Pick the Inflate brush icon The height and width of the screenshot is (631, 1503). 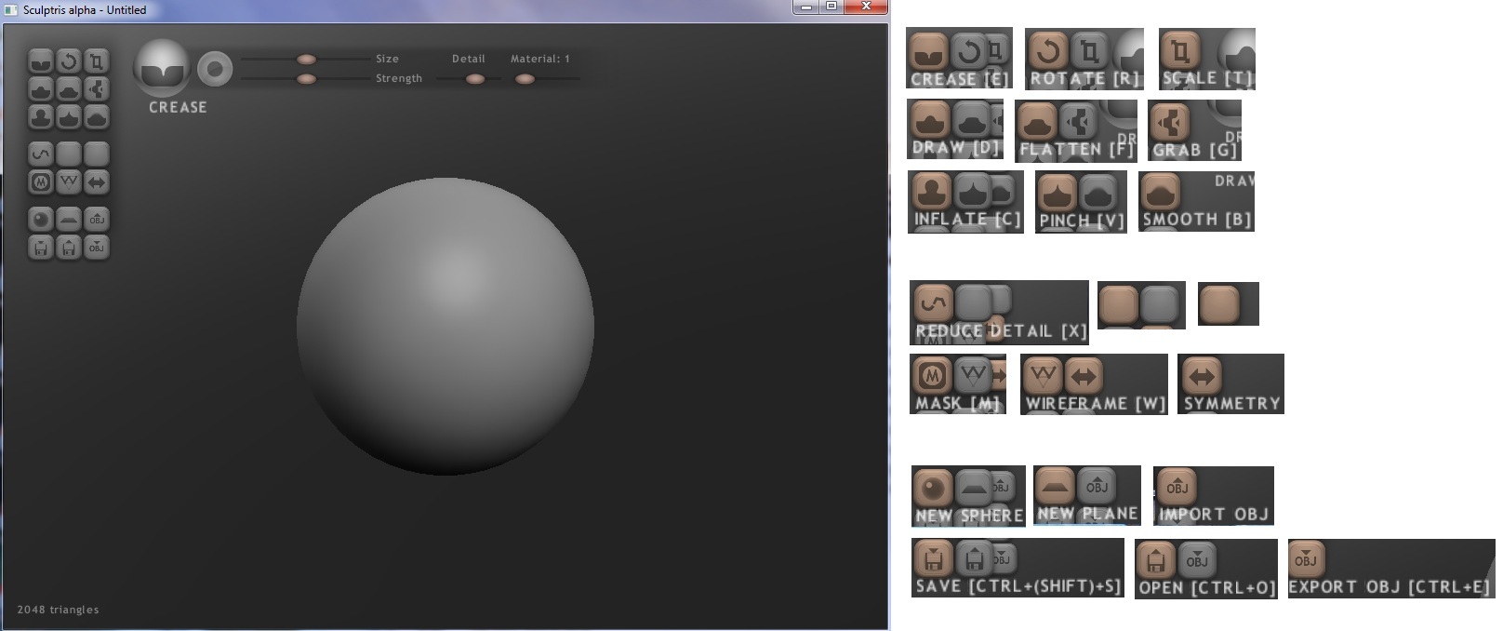pos(41,117)
